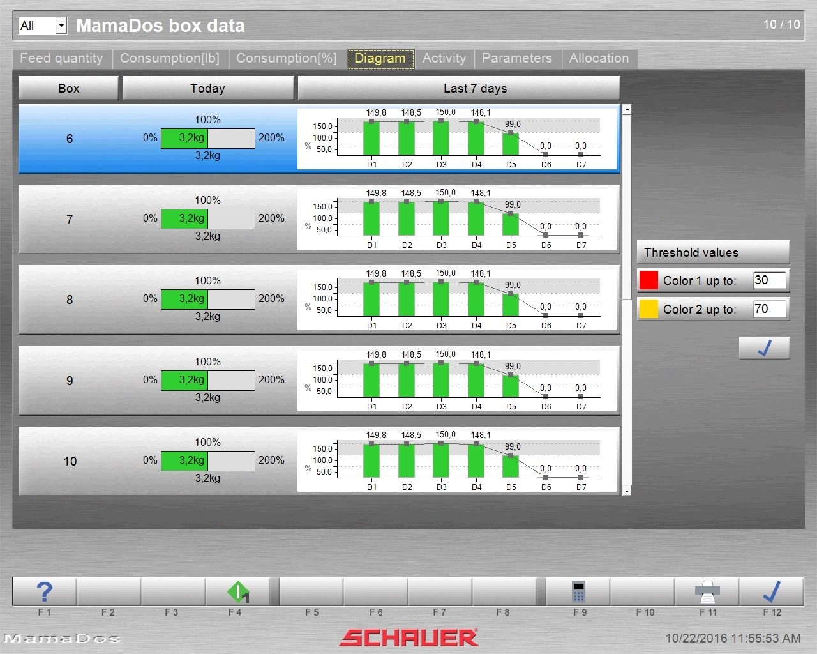The height and width of the screenshot is (654, 817).
Task: Edit the Color 1 threshold value field
Action: coord(769,280)
